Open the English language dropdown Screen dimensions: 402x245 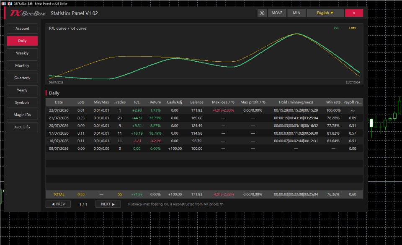click(325, 13)
